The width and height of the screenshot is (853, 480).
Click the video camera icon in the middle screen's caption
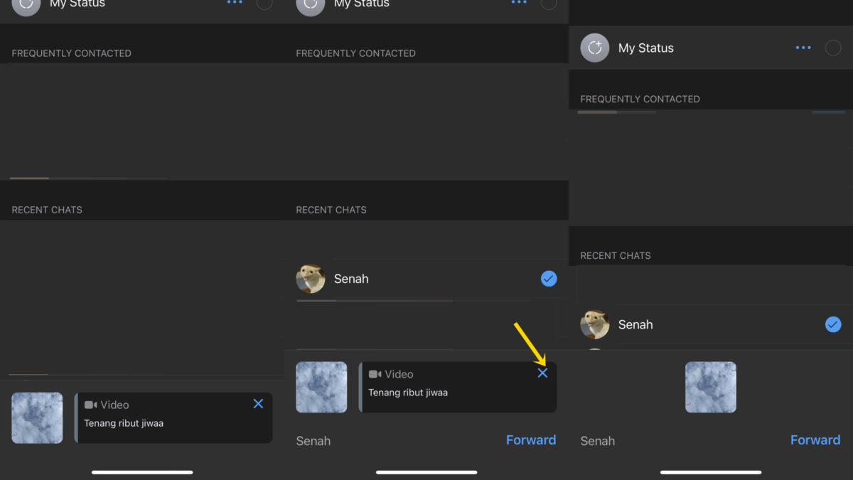375,374
